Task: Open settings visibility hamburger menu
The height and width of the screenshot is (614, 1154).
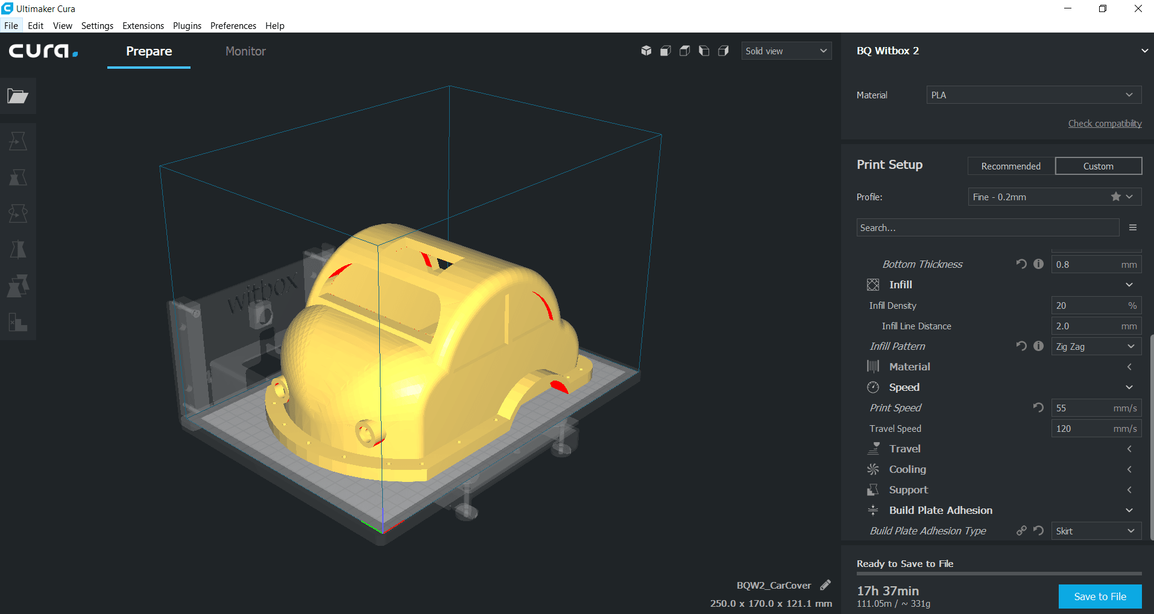Action: click(x=1133, y=227)
